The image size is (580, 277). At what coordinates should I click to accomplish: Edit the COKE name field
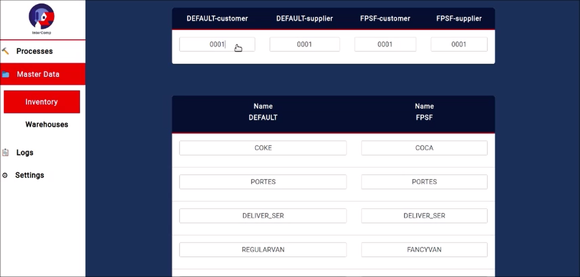tap(263, 148)
